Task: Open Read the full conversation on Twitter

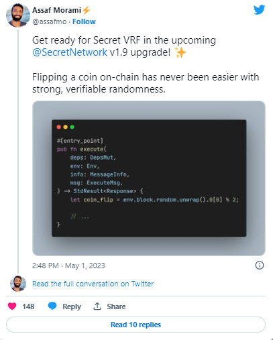Action: [93, 284]
